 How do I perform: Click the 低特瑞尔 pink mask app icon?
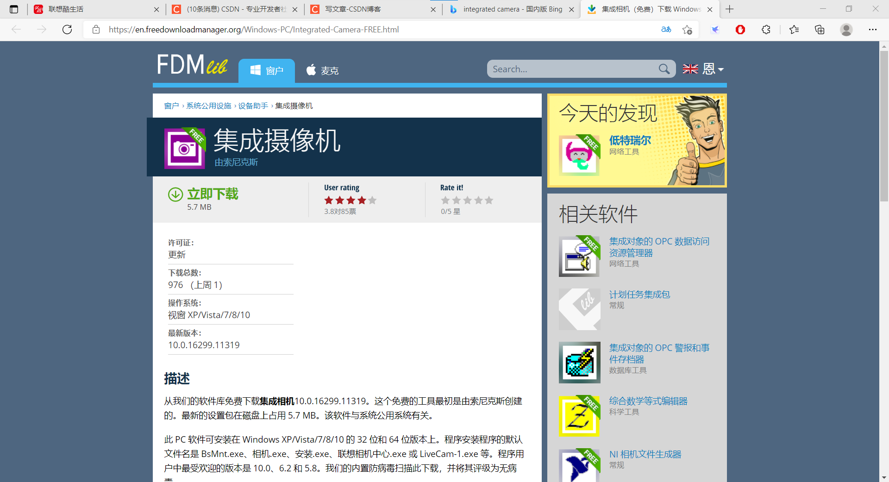tap(579, 156)
